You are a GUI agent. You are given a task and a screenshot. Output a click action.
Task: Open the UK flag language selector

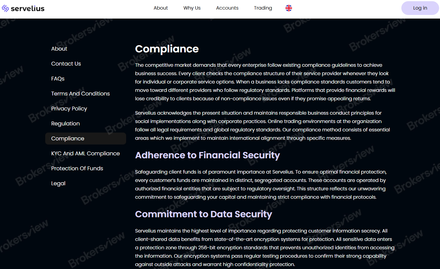click(288, 8)
